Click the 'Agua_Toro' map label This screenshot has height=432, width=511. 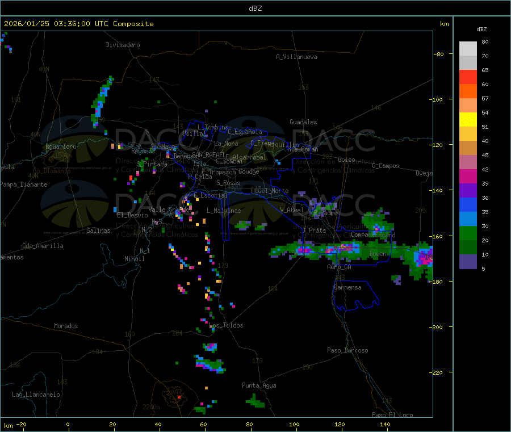61,146
